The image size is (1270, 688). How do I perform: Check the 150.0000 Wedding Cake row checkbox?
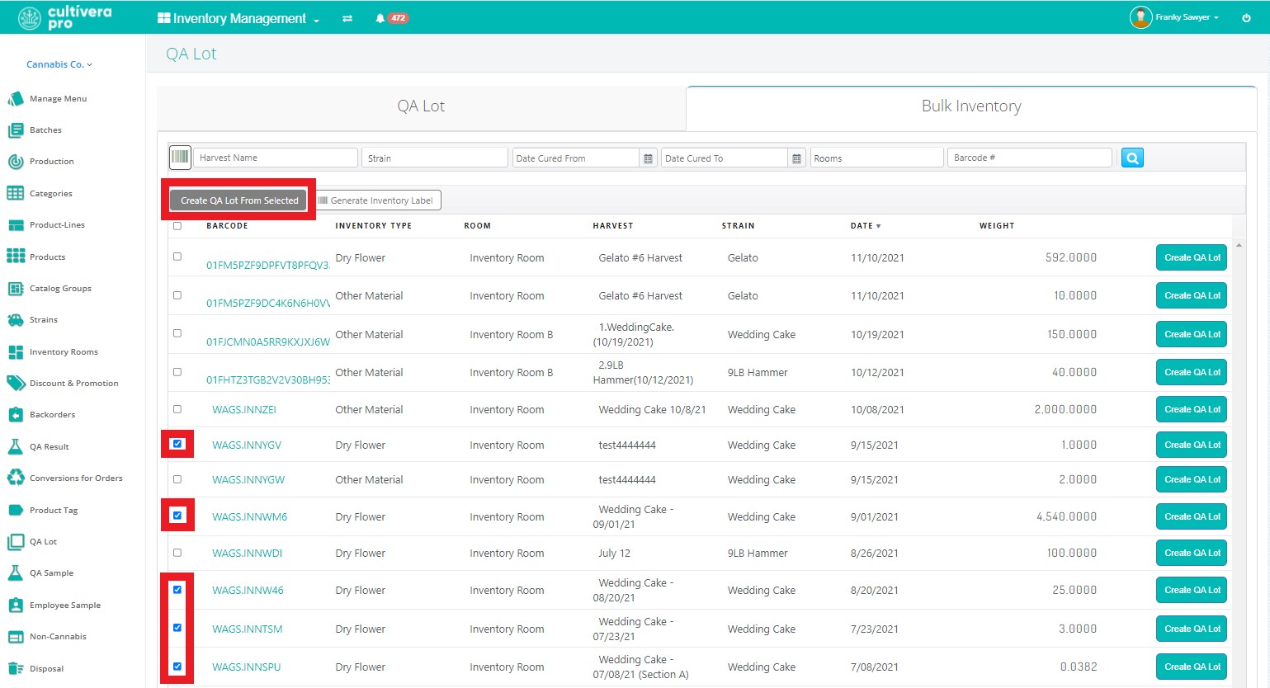177,333
